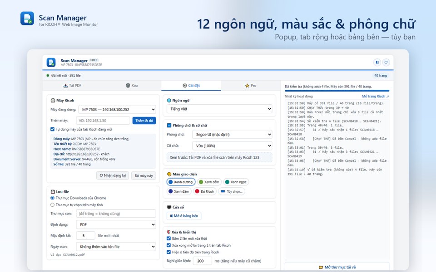Image resolution: width=436 pixels, height=272 pixels.
Task: Focus the 'Thêm máy' IP address field
Action: pyautogui.click(x=103, y=121)
